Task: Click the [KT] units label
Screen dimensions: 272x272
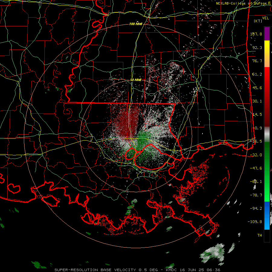Action: coord(258,21)
